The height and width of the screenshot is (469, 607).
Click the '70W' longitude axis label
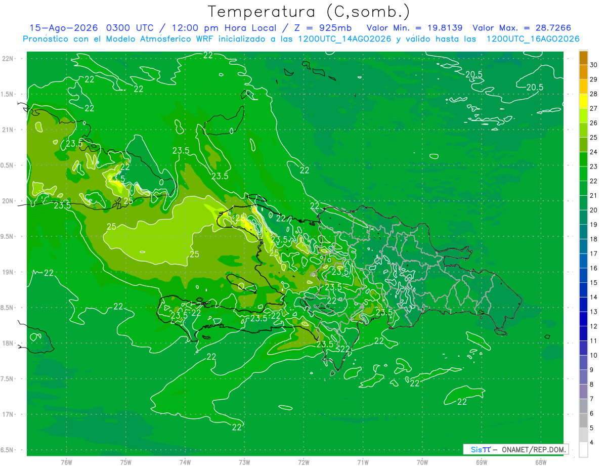point(422,462)
